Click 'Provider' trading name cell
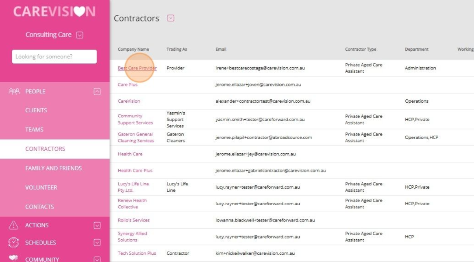This screenshot has height=262, width=474. point(175,68)
